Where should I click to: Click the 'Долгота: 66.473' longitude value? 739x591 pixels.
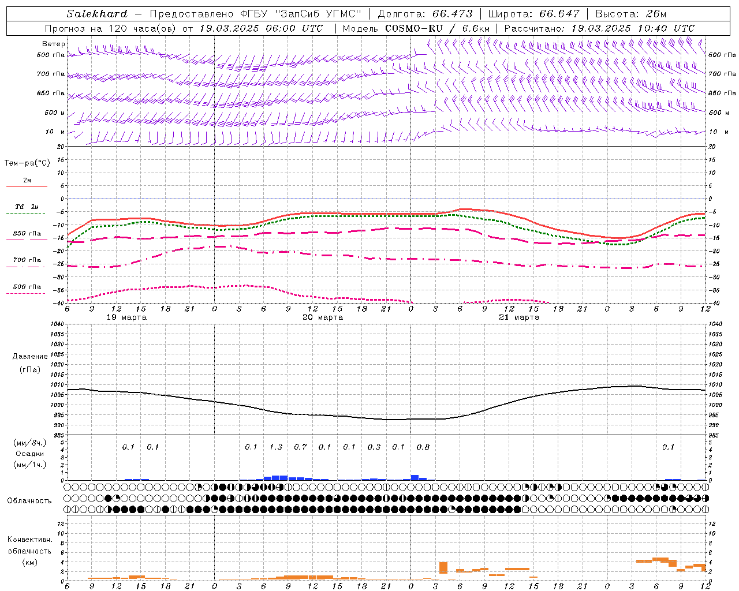(x=425, y=14)
